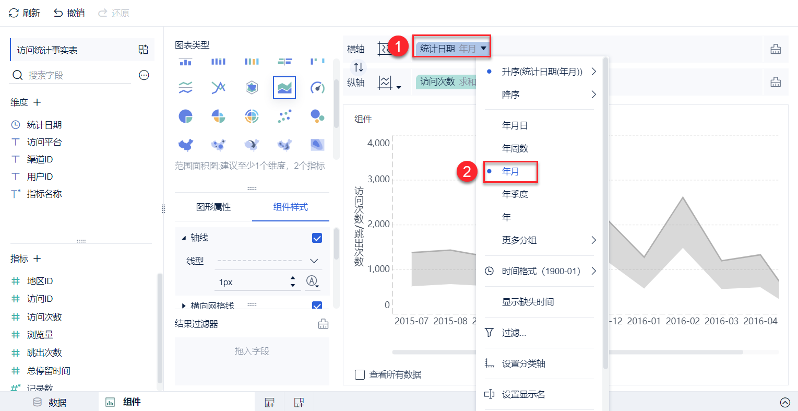Open the 时间格式 submenu
The height and width of the screenshot is (411, 798).
[540, 271]
